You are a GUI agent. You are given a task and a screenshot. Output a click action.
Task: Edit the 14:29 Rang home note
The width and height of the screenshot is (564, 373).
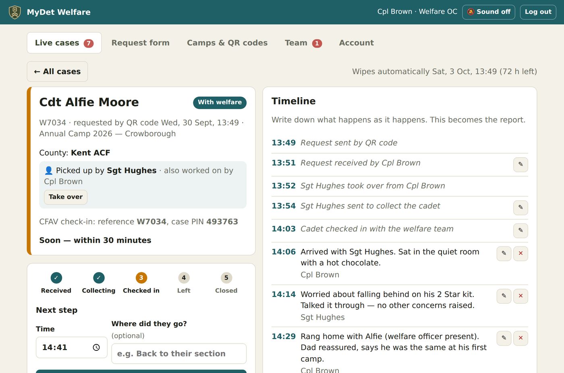point(504,338)
